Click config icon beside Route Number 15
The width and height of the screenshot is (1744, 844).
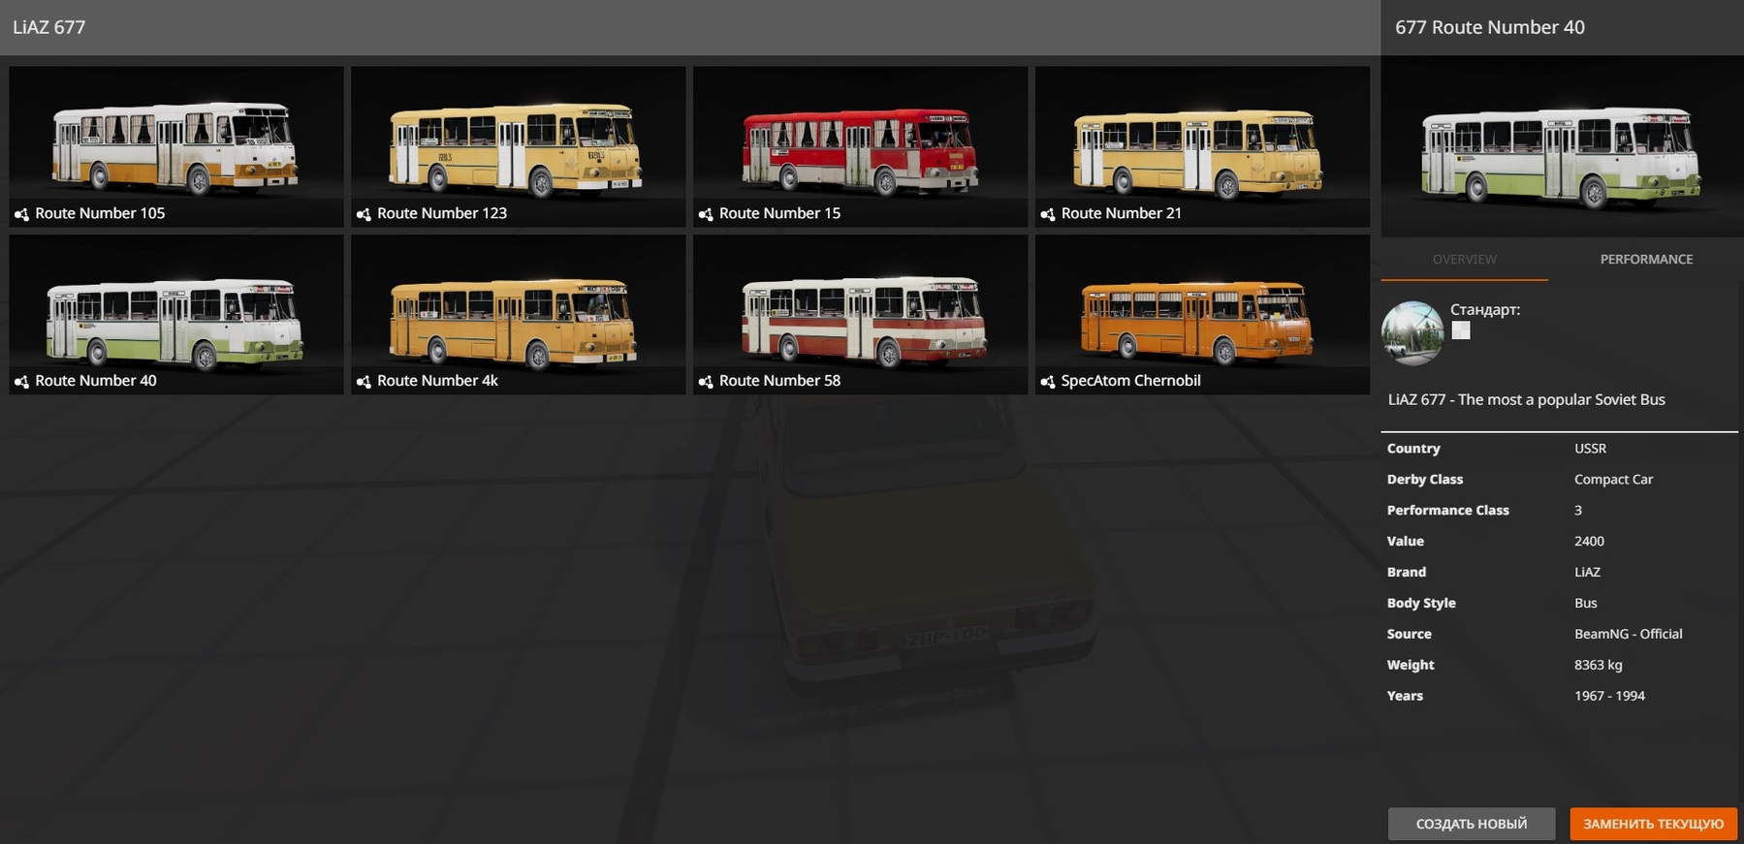click(x=706, y=214)
